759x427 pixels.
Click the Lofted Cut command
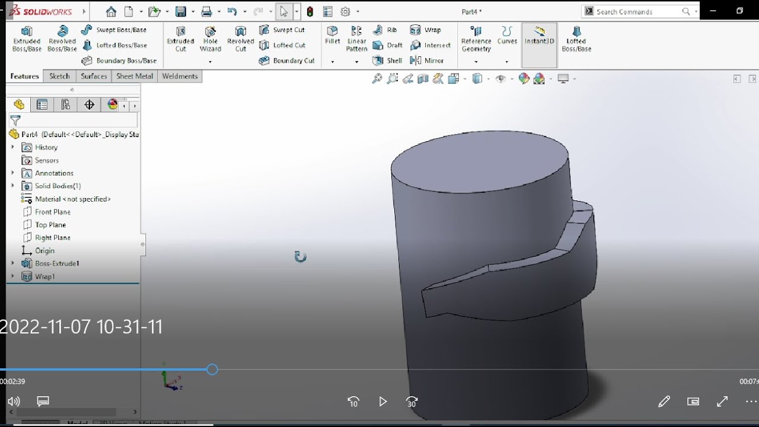pyautogui.click(x=283, y=45)
